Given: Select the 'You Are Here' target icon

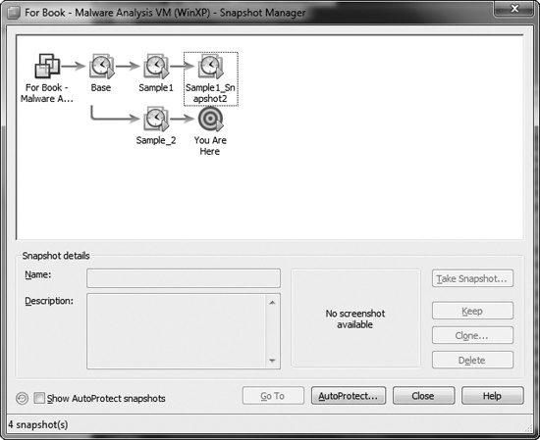Looking at the screenshot, I should (x=210, y=119).
